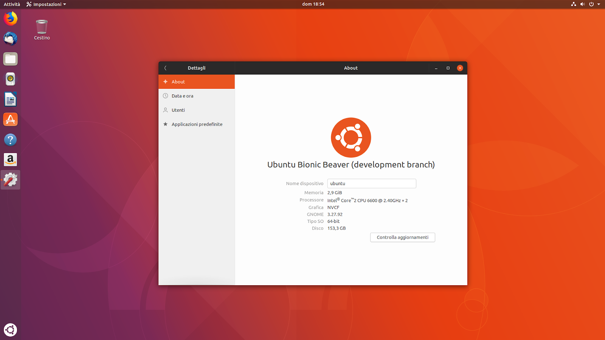Click the 64-bit OS type value
The width and height of the screenshot is (605, 340).
coord(334,221)
